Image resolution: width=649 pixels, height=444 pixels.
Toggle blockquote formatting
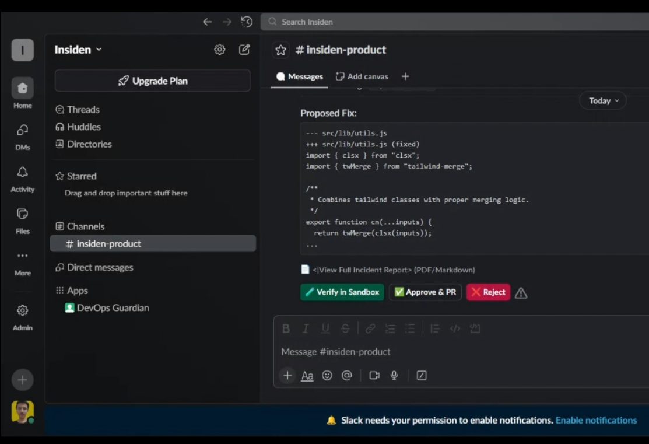pyautogui.click(x=434, y=328)
